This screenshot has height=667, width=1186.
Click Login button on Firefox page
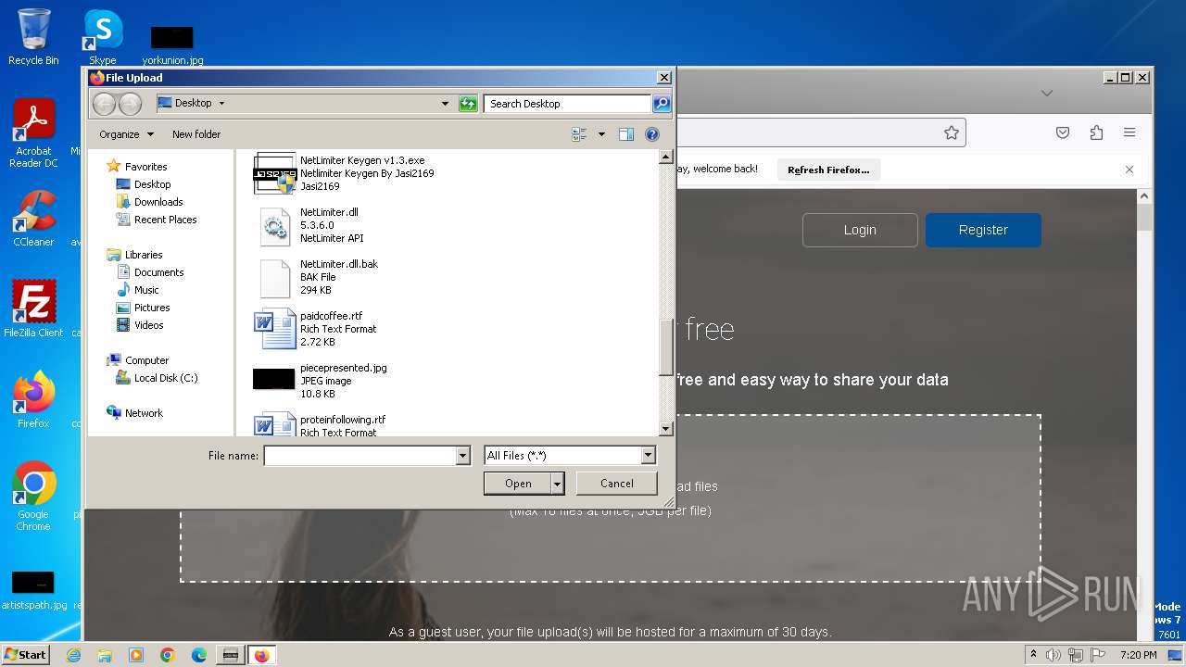point(860,230)
